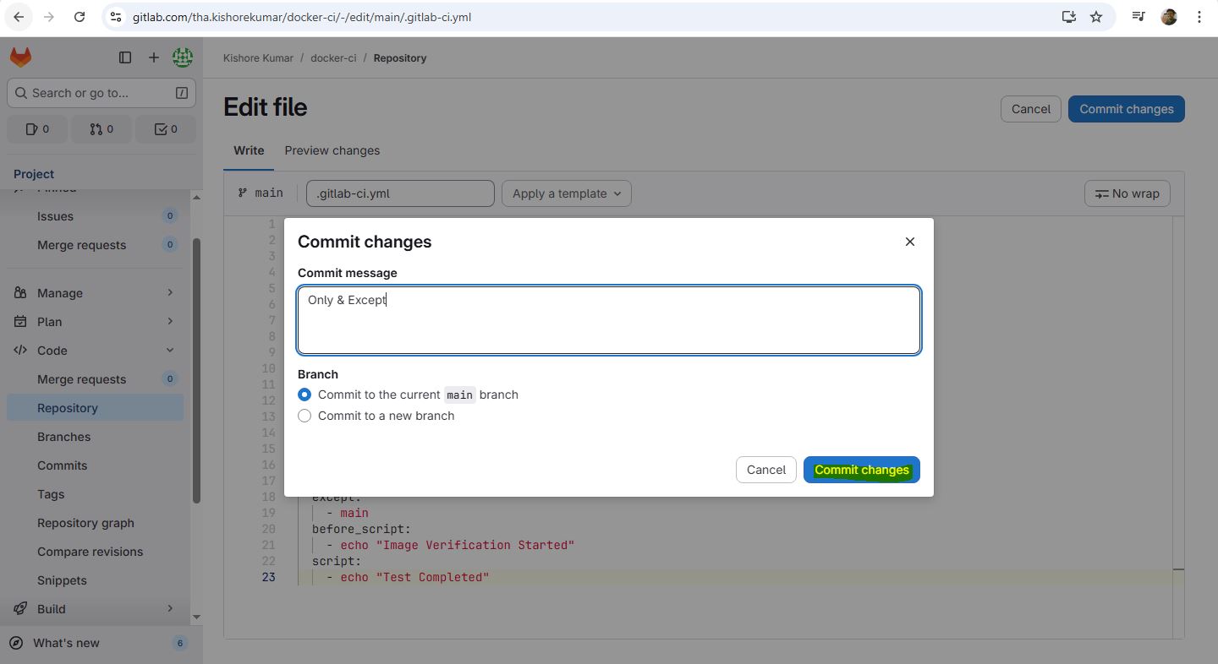1218x664 pixels.
Task: Open the Apply a template dropdown
Action: click(x=567, y=193)
